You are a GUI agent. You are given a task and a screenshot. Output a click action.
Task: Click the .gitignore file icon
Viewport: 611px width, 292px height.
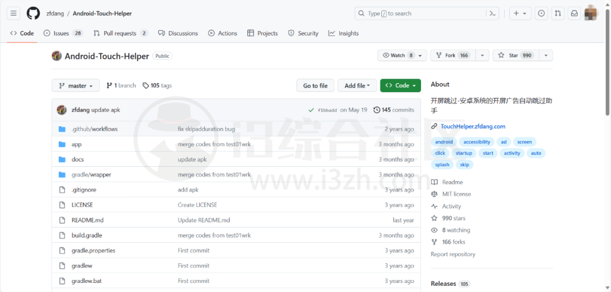point(62,190)
